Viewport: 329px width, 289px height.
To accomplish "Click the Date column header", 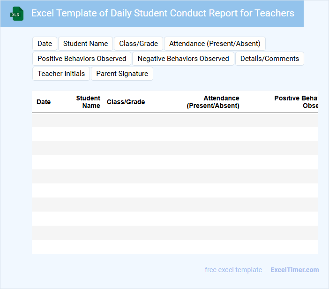I will 44,102.
